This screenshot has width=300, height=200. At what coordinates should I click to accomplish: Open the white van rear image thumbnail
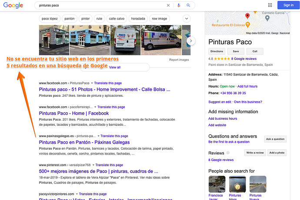tap(126, 40)
